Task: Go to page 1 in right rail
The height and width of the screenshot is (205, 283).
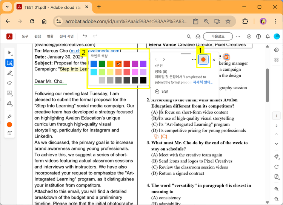Action: point(276,116)
